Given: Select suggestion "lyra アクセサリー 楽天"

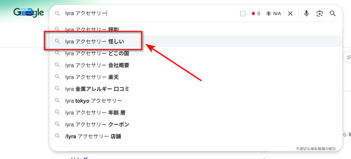Looking at the screenshot, I should point(92,77).
